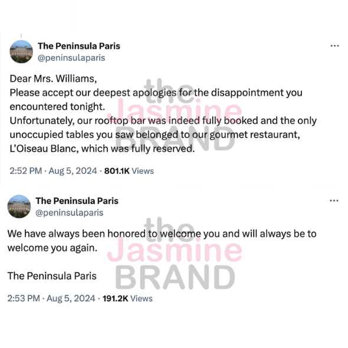Image resolution: width=348 pixels, height=348 pixels.
Task: Click the 2:53 PM · Aug 5, 2024 timestamp
Action: (51, 298)
